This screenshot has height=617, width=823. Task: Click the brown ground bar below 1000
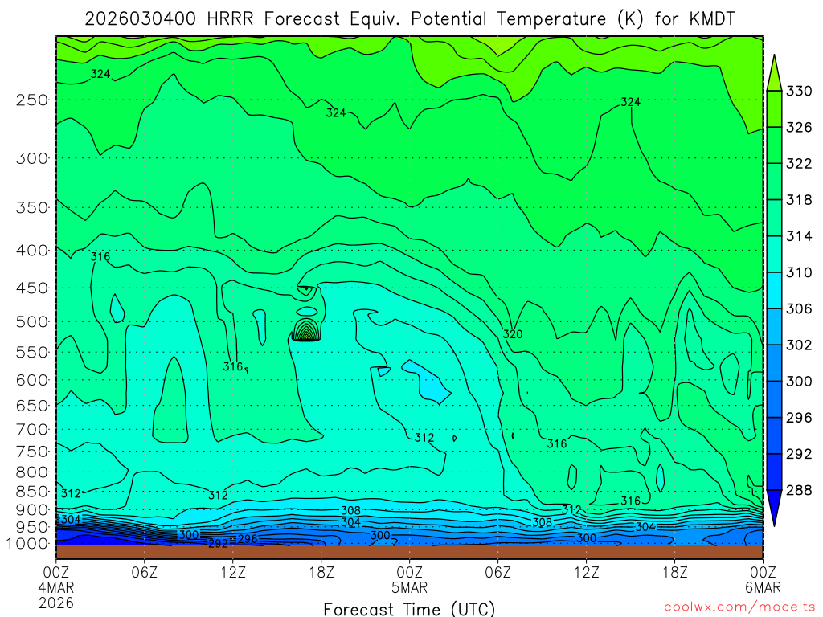[x=409, y=552]
